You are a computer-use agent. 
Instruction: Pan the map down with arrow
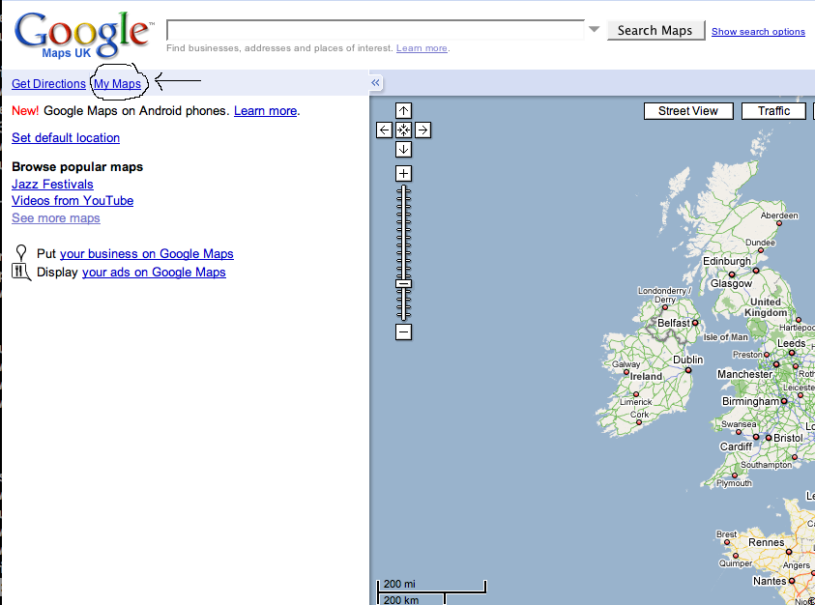click(404, 149)
